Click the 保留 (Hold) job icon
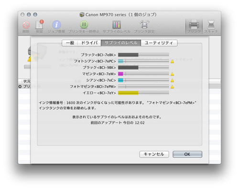 point(39,24)
